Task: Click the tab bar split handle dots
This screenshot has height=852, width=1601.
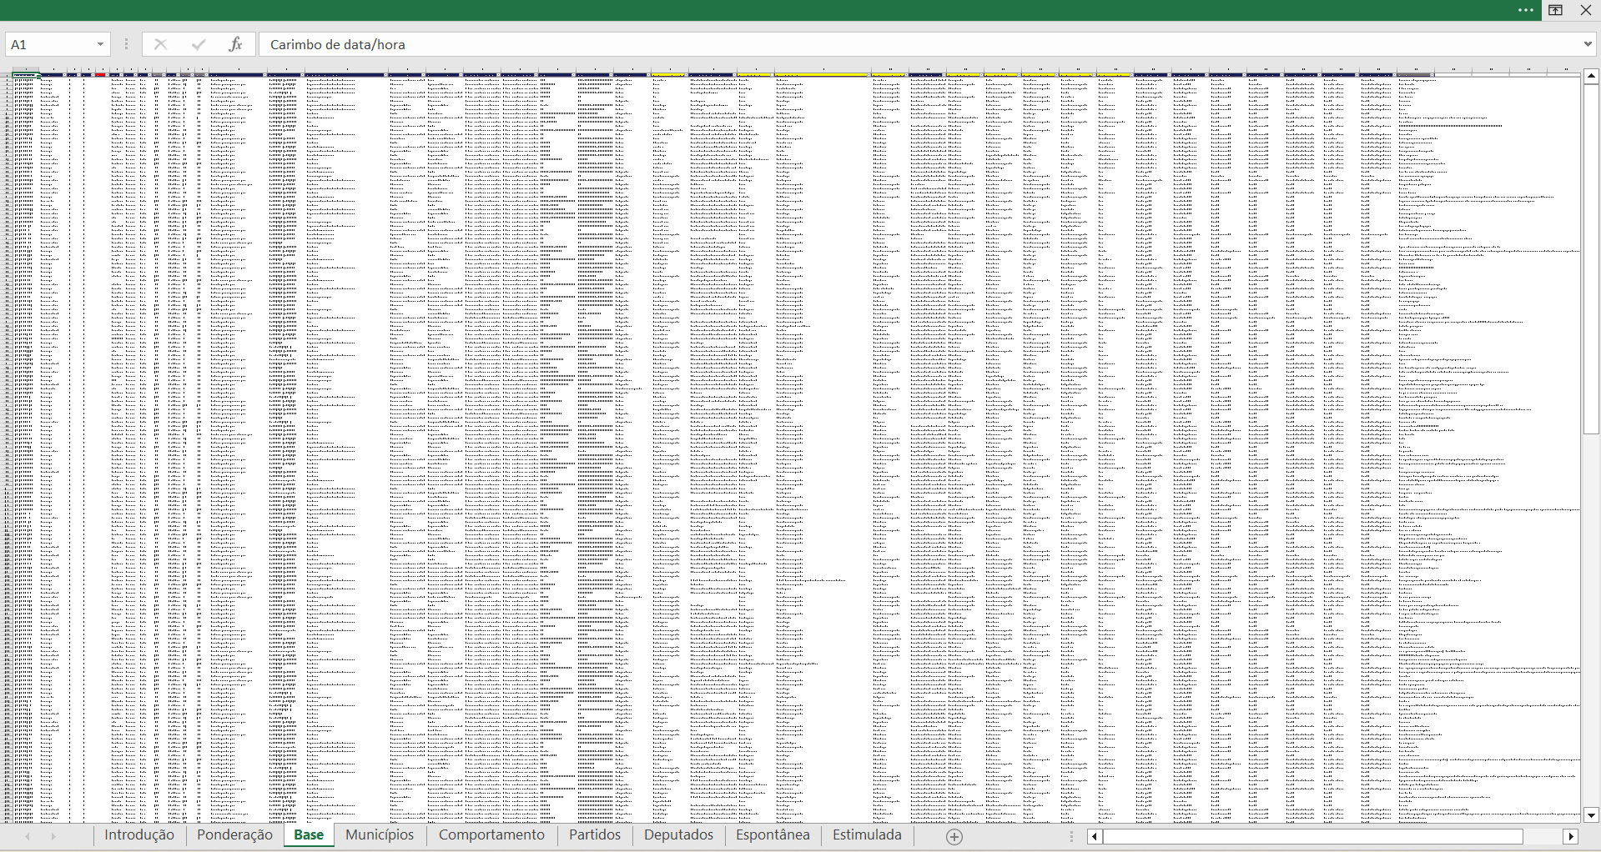Action: [1072, 836]
